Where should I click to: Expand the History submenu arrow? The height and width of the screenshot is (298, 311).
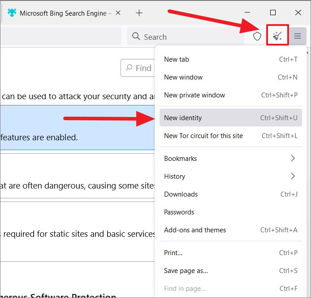tap(293, 176)
